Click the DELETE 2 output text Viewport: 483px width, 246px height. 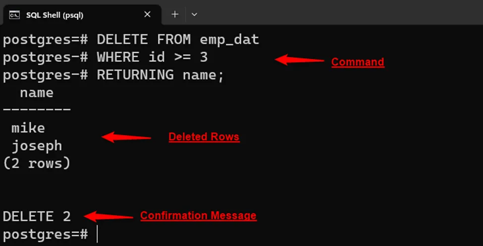[37, 216]
